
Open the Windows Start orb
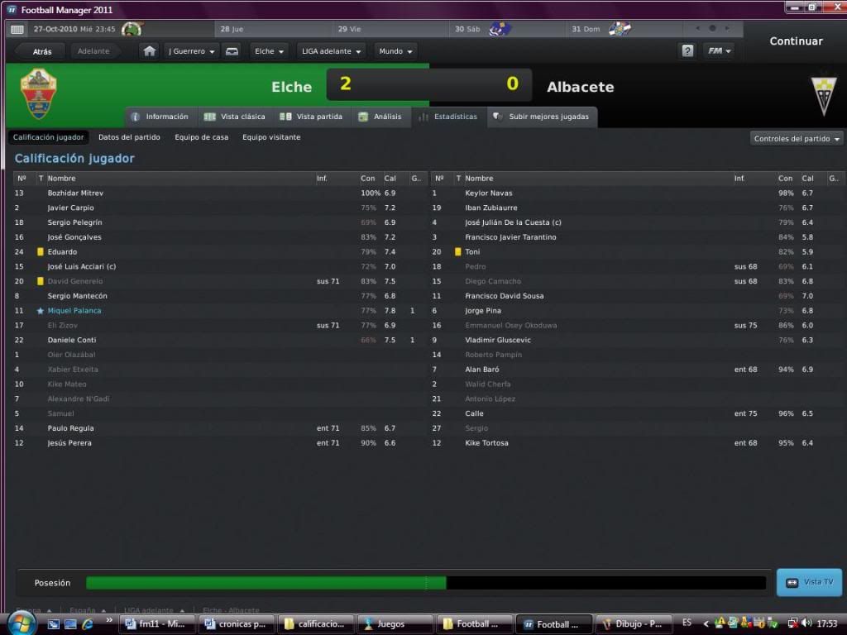coord(22,623)
